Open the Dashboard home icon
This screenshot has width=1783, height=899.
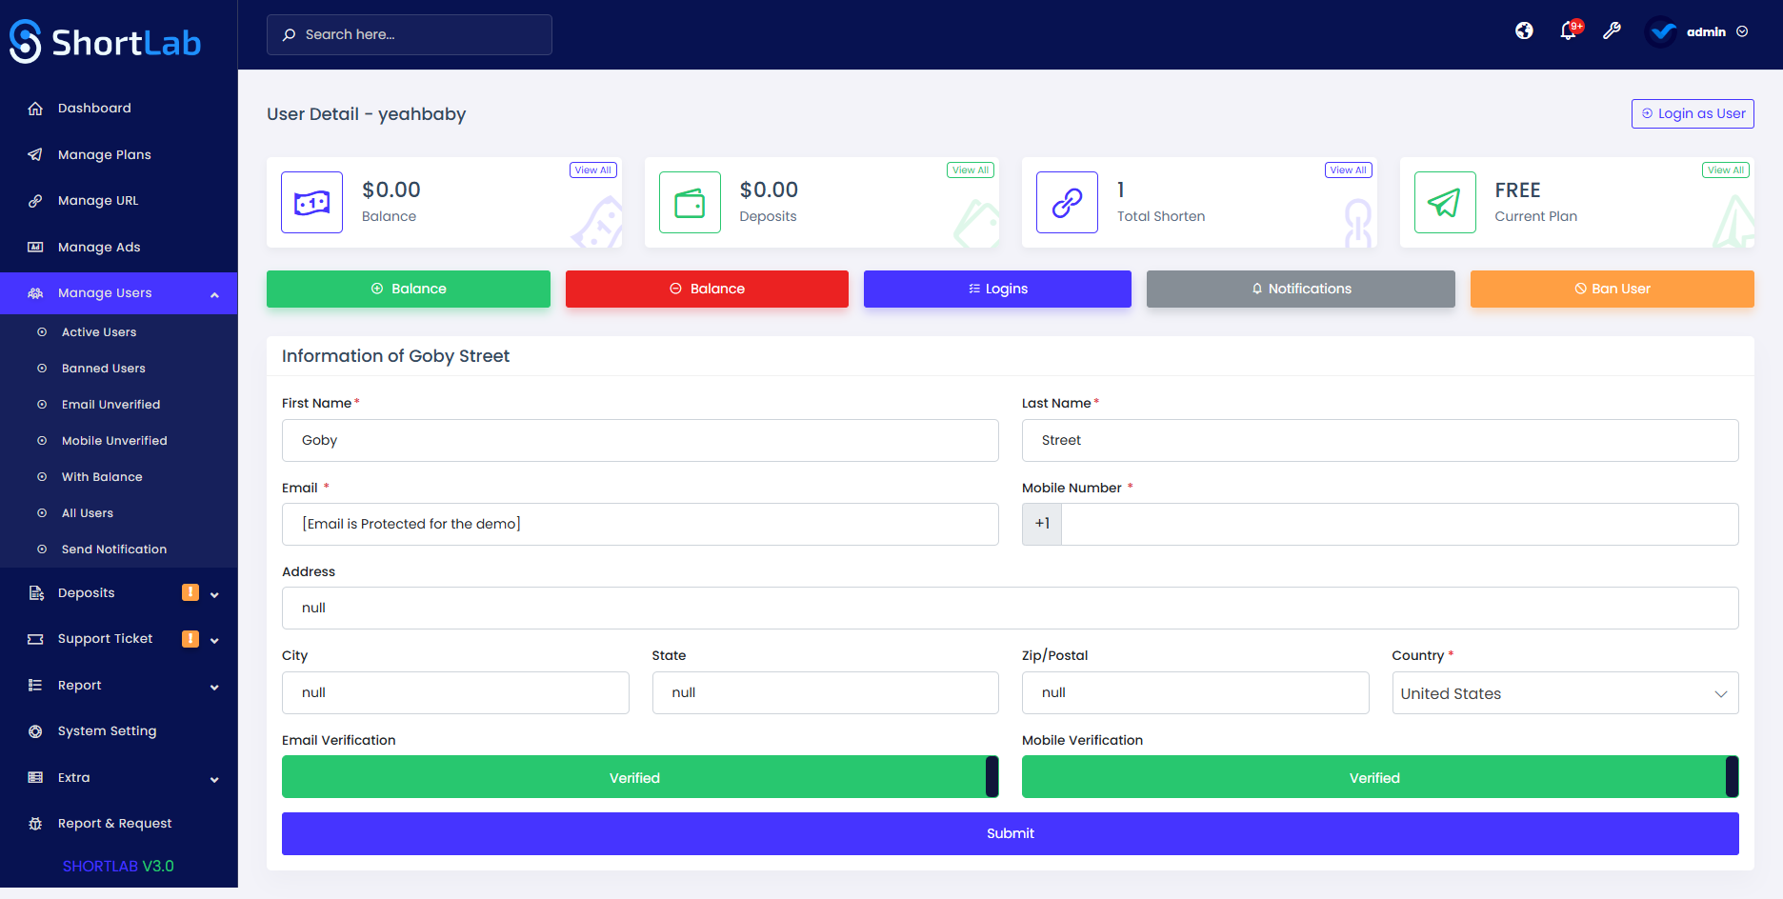pos(35,108)
